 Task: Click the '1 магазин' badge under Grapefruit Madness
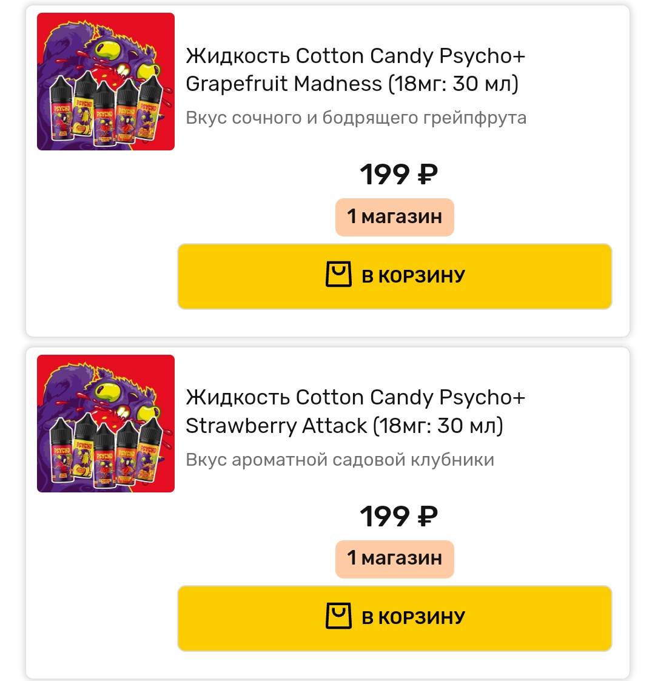[x=394, y=216]
